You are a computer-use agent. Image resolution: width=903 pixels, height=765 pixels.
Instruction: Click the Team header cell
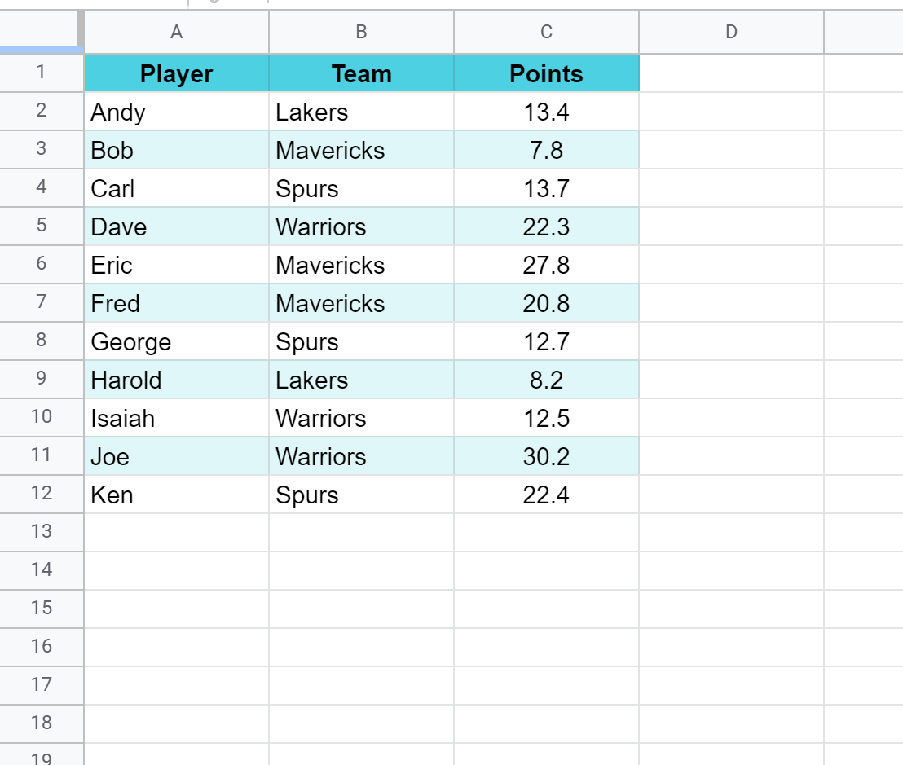pos(361,73)
